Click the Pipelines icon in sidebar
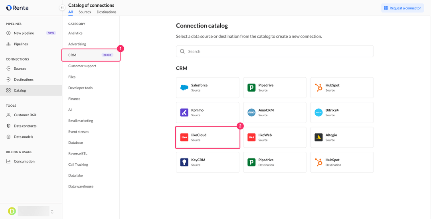 tap(8, 44)
